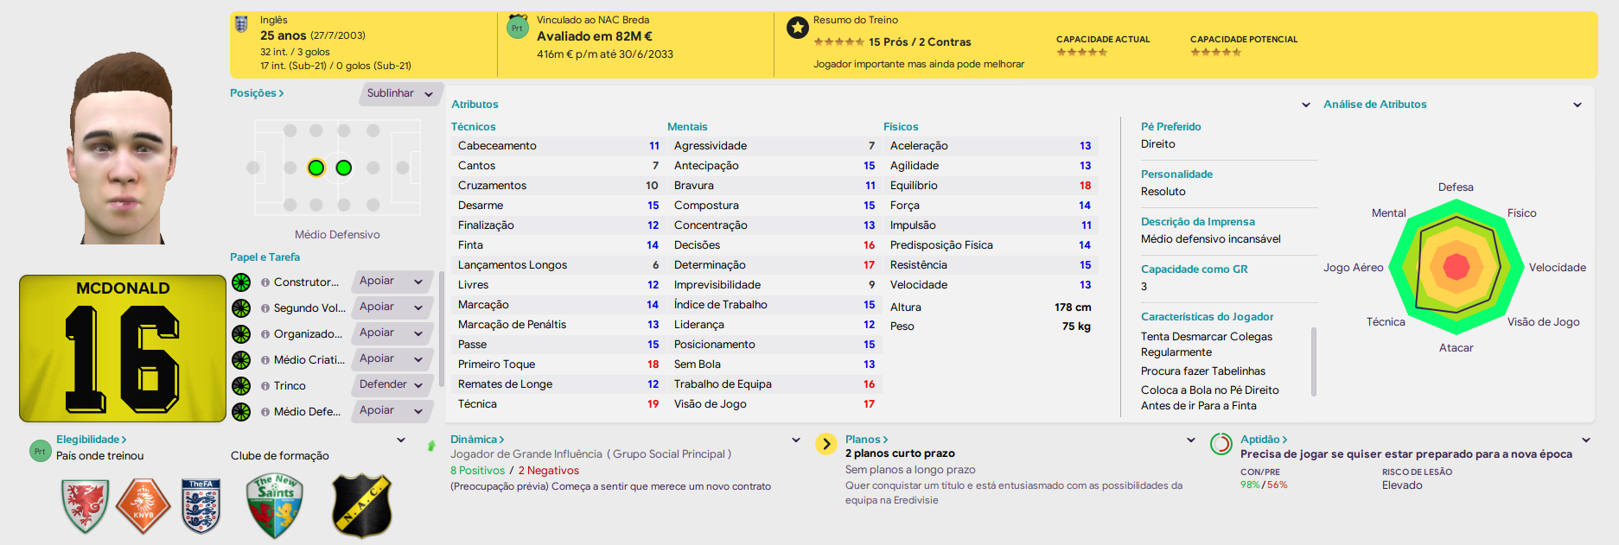Image resolution: width=1619 pixels, height=545 pixels.
Task: Open the Elegibilidade link
Action: click(x=92, y=440)
